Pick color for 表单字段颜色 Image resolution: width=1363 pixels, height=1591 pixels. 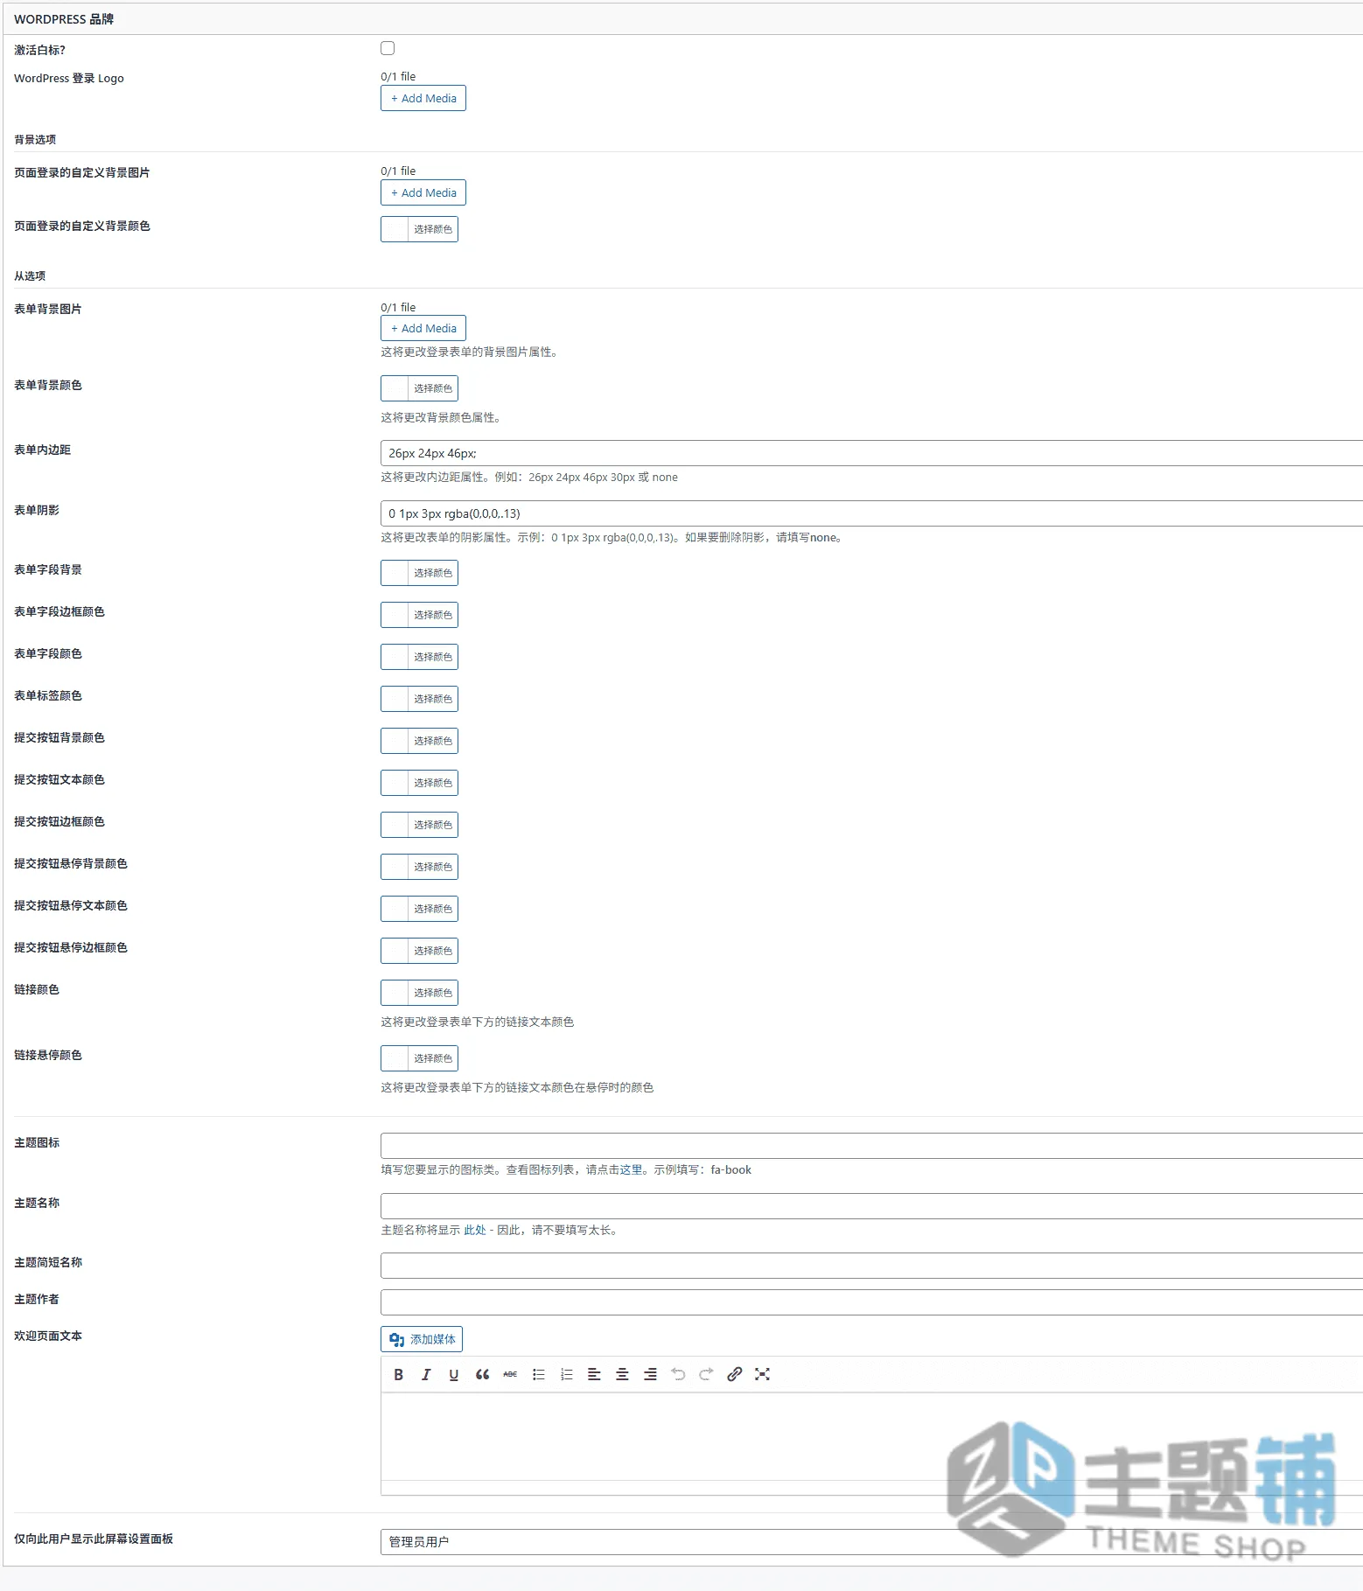[419, 657]
